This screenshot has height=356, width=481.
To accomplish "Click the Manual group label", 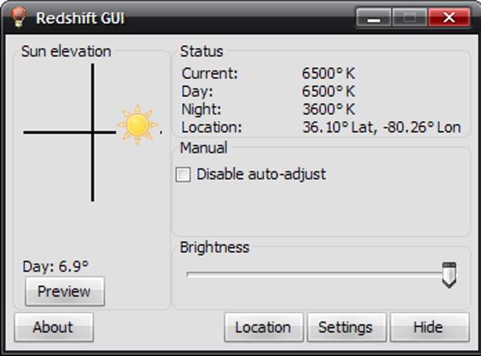I will [x=204, y=148].
